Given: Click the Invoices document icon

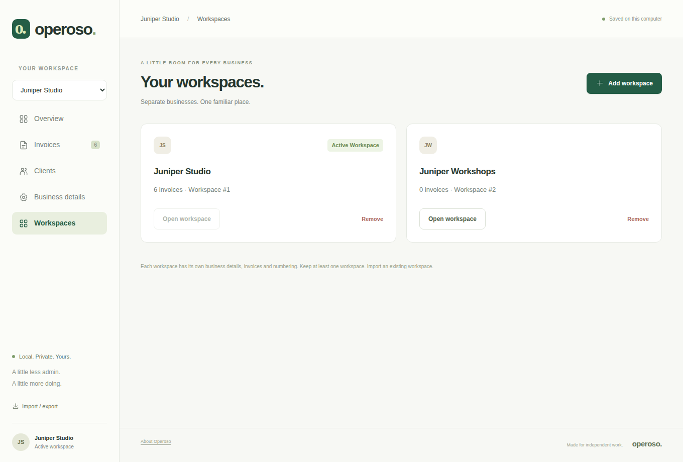Looking at the screenshot, I should point(24,145).
